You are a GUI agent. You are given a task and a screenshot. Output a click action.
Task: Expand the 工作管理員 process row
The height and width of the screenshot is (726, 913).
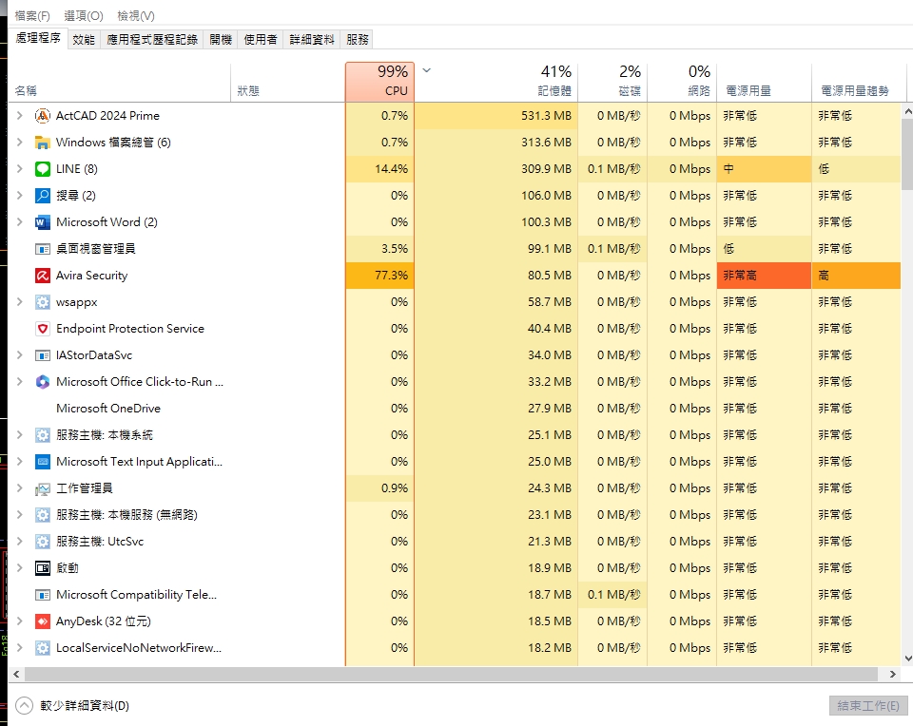pyautogui.click(x=19, y=488)
